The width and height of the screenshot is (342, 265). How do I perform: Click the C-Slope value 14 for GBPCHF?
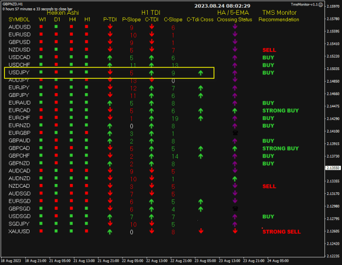point(175,157)
